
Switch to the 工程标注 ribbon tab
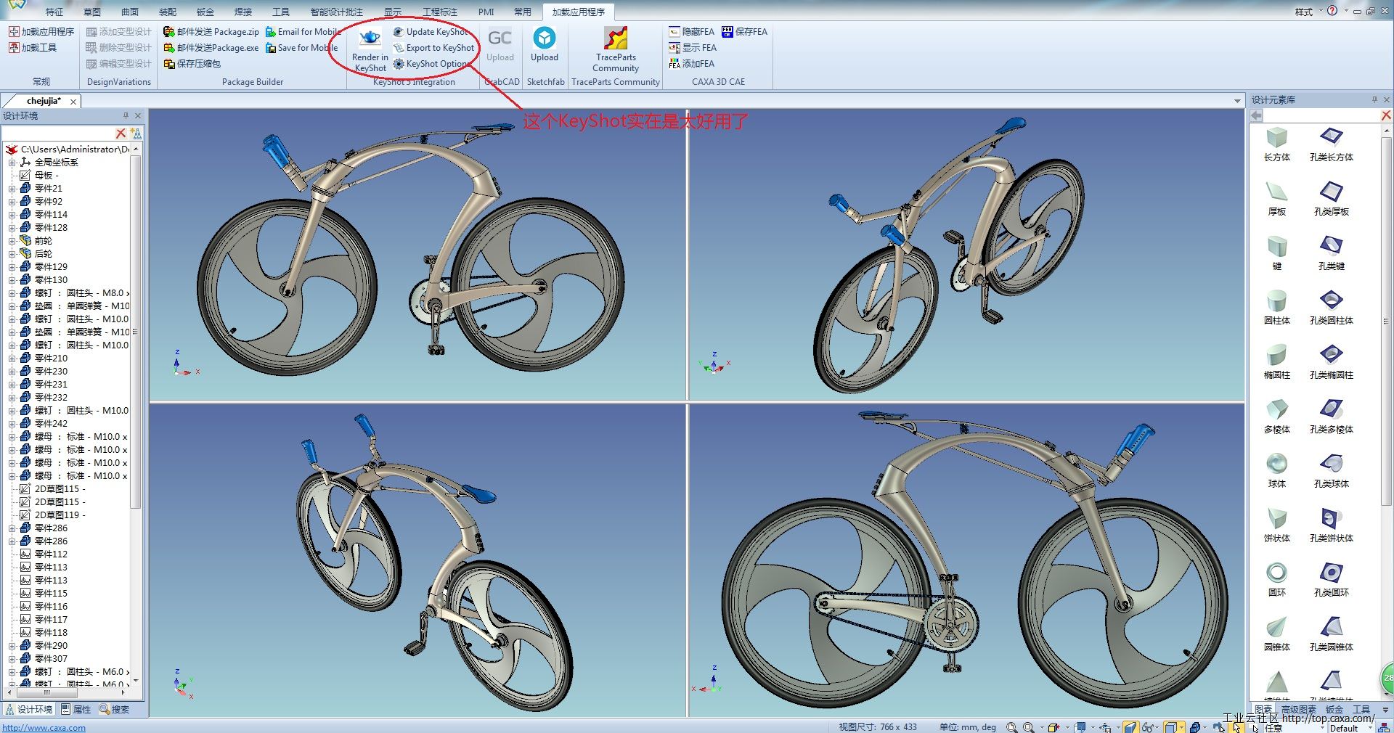click(x=440, y=12)
